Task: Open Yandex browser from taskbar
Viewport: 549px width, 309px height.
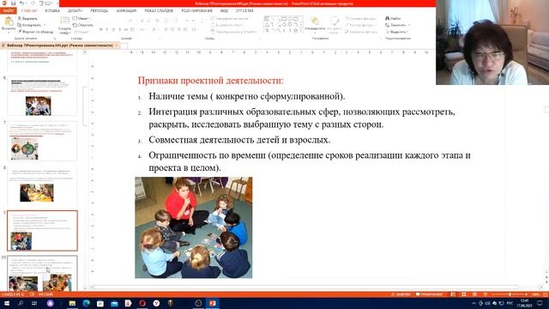Action: tap(156, 303)
